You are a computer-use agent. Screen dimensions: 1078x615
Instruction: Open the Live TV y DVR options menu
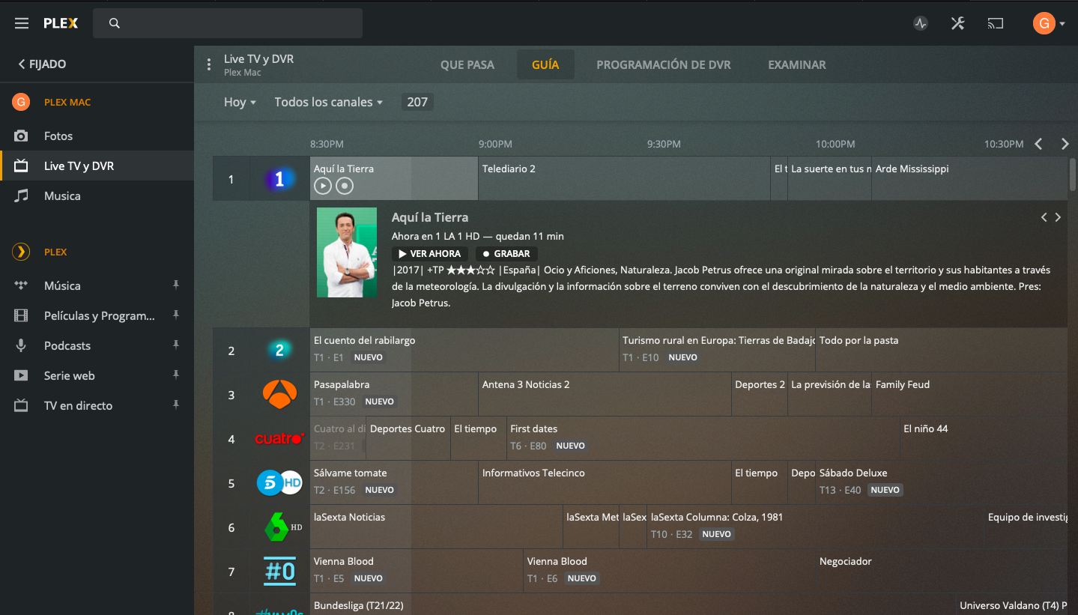pos(209,64)
